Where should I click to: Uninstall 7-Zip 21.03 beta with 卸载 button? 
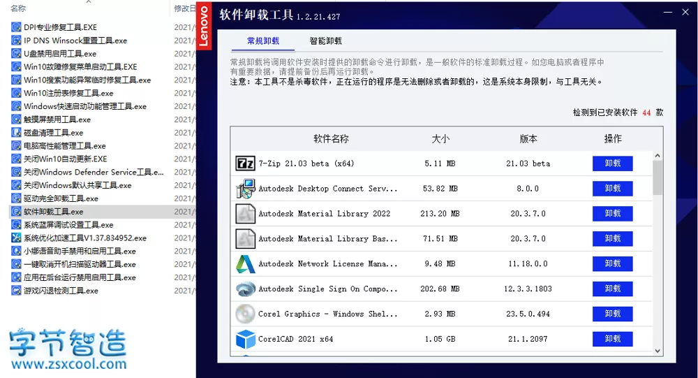[613, 163]
